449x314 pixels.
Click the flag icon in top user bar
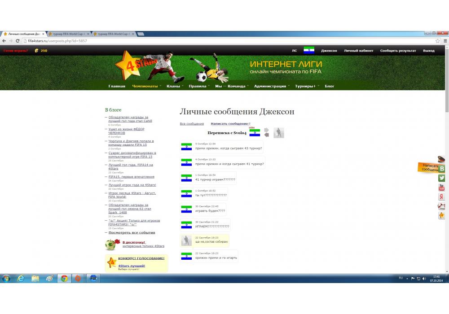pos(309,50)
